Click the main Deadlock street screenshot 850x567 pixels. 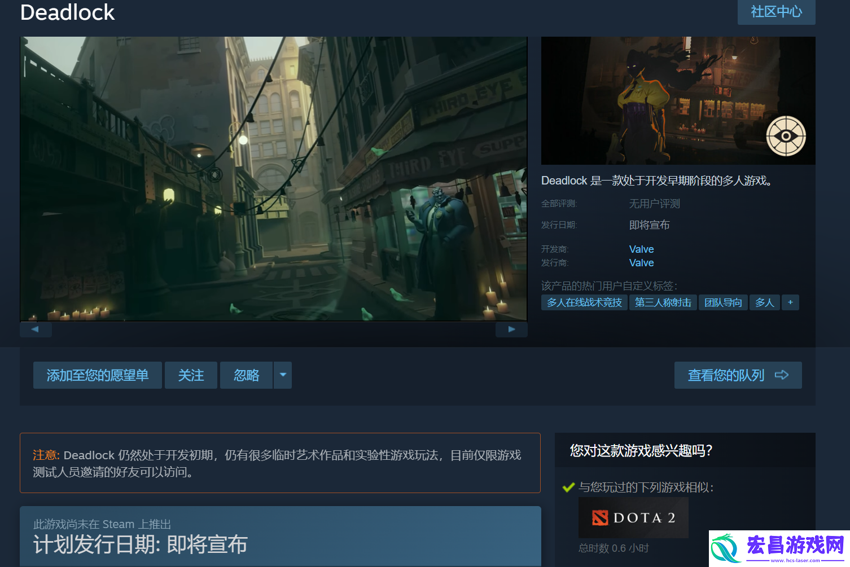(274, 179)
